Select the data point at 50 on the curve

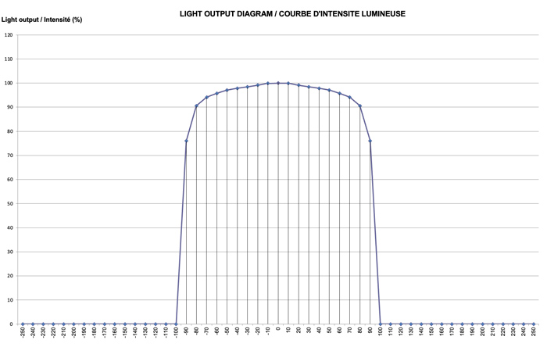point(329,90)
